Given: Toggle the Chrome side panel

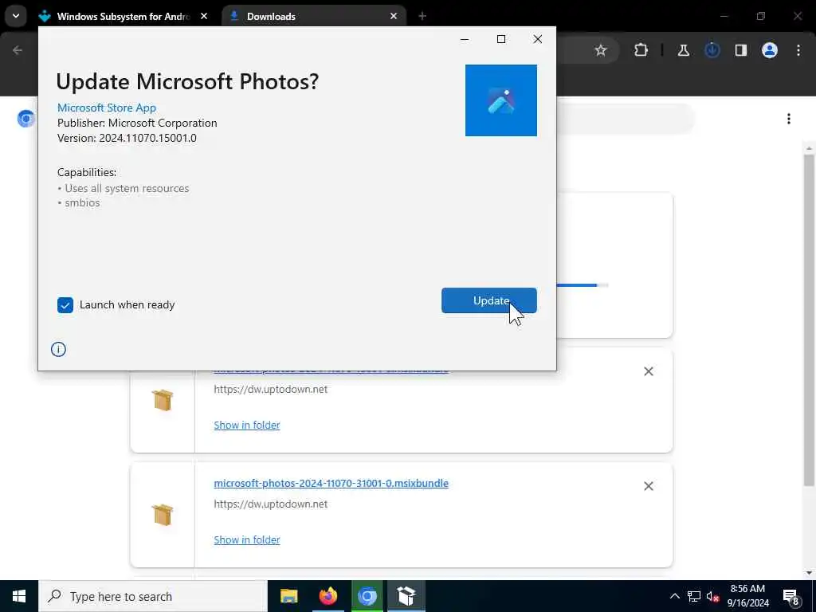Looking at the screenshot, I should 740,50.
